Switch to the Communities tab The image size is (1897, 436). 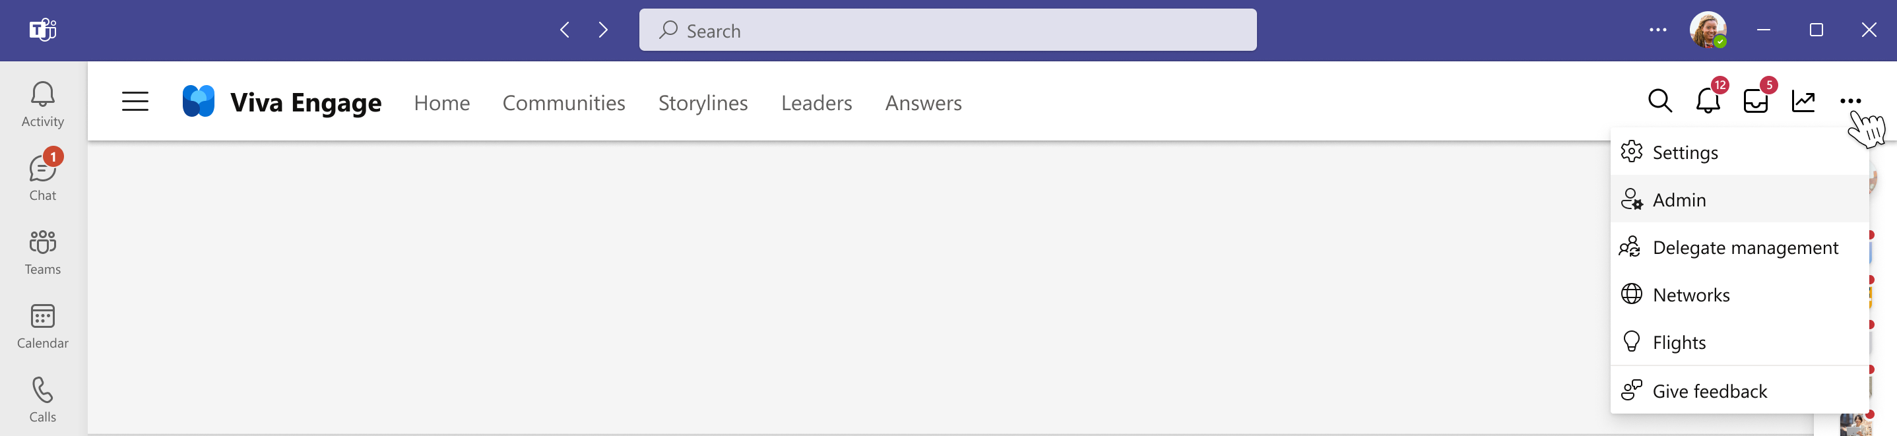tap(563, 102)
